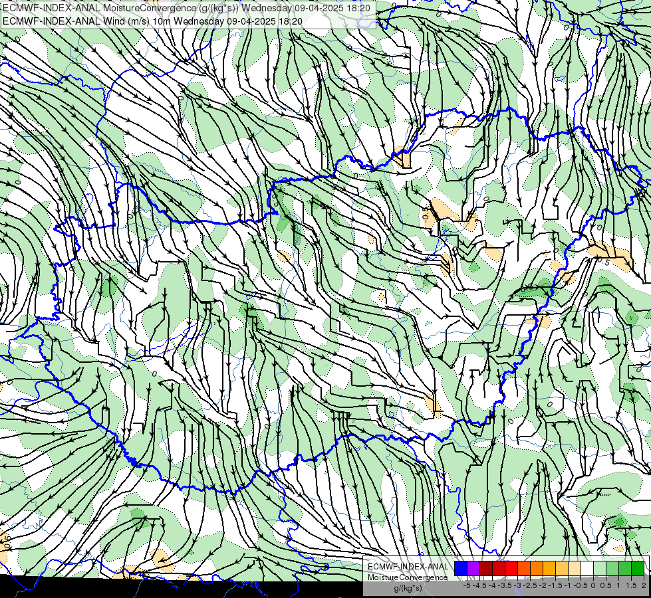Click the '2' legend tick value
The height and width of the screenshot is (598, 651).
tap(644, 585)
